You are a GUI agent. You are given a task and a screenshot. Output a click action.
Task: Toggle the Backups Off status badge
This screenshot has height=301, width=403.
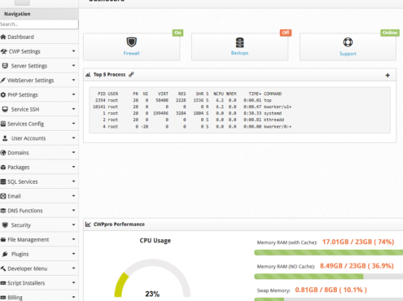(x=286, y=33)
